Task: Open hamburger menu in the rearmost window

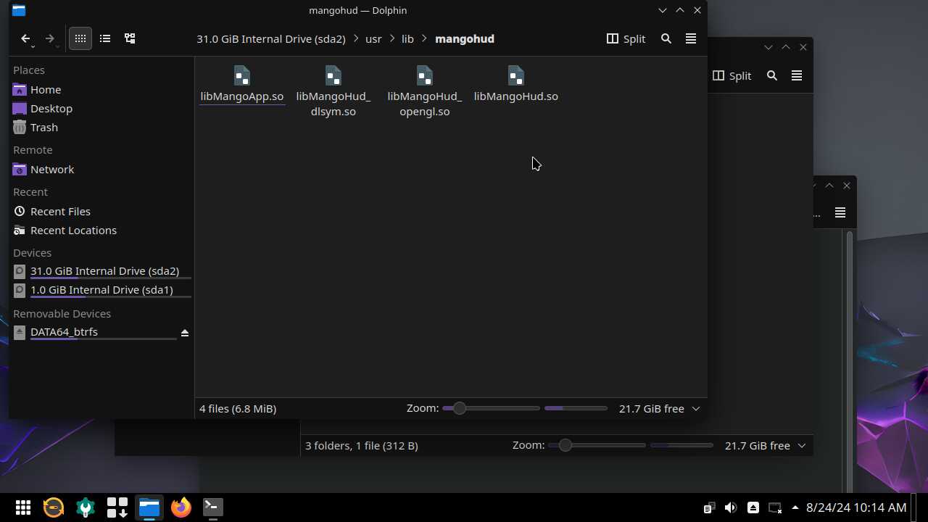Action: 840,212
